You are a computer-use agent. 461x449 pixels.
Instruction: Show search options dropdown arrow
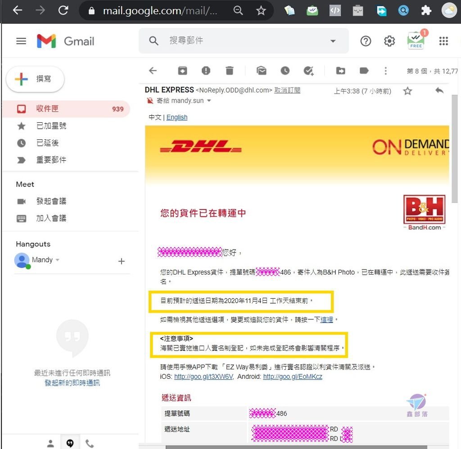tap(333, 41)
